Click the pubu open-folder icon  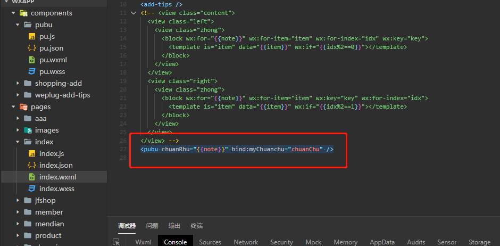(28, 25)
